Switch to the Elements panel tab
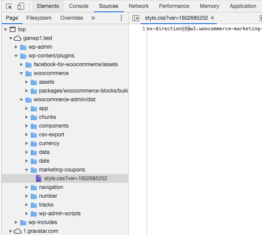The height and width of the screenshot is (235, 262). click(48, 6)
